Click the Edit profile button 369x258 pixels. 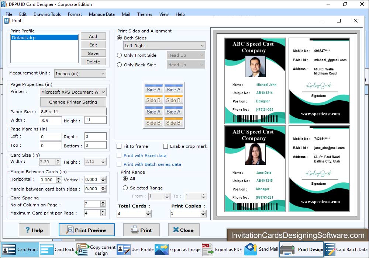click(x=93, y=45)
